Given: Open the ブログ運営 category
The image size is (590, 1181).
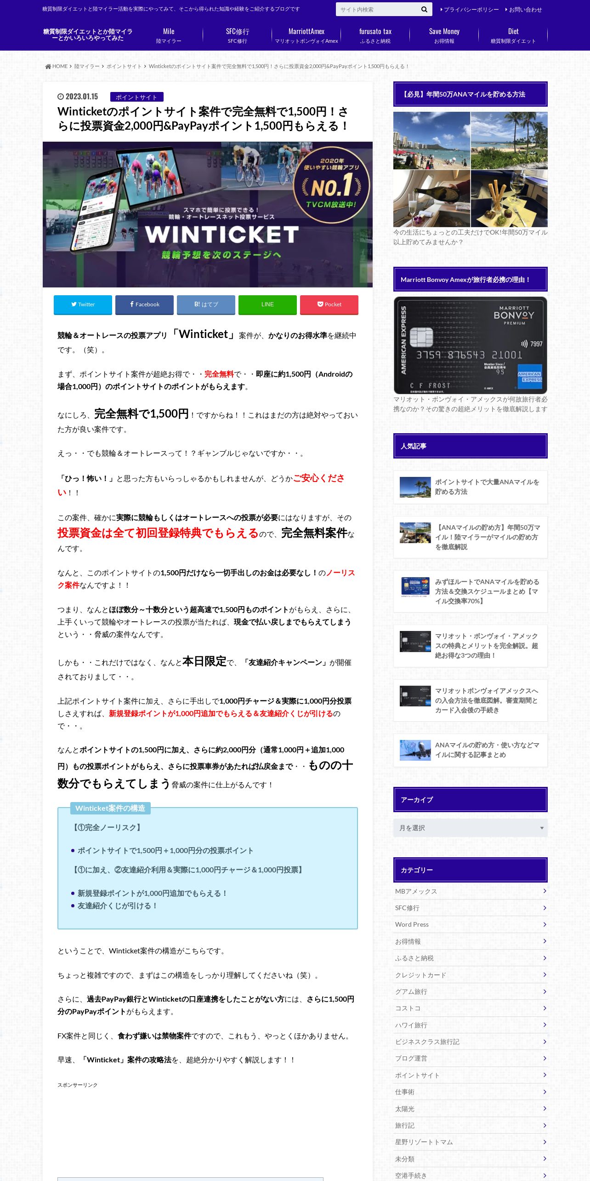Looking at the screenshot, I should point(471,1058).
